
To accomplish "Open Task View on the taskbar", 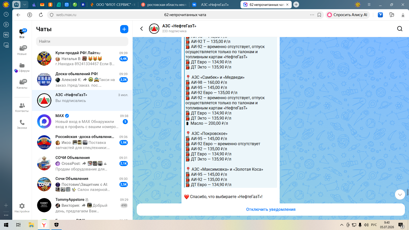I will point(18,225).
